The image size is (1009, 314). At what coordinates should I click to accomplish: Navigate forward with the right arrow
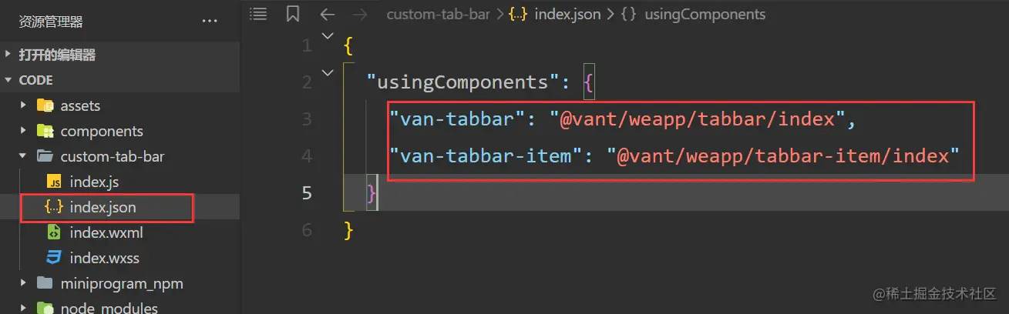(x=360, y=14)
